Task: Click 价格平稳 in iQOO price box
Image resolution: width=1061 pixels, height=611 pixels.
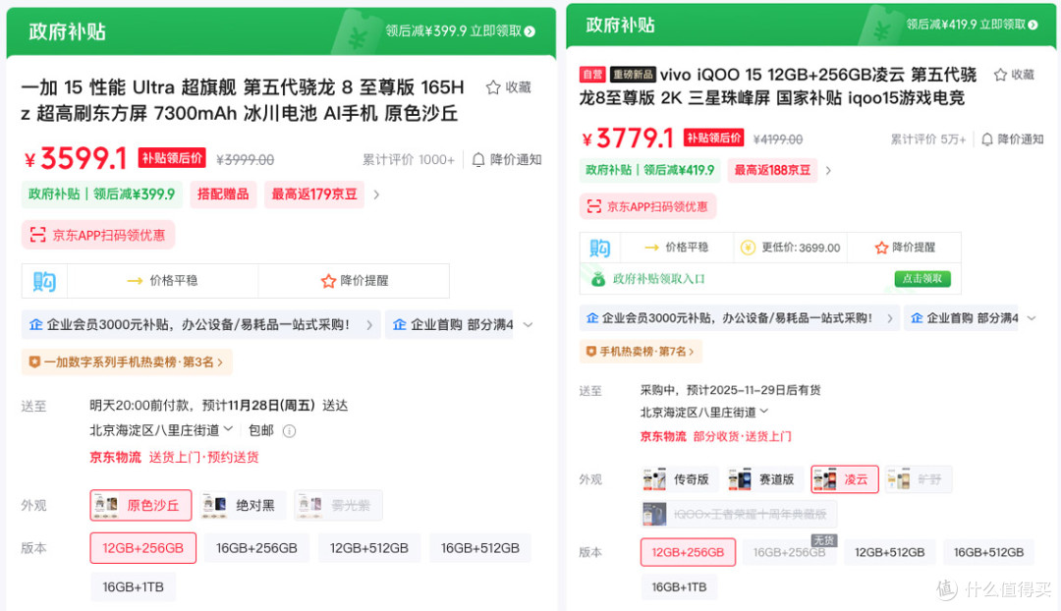Action: 676,248
